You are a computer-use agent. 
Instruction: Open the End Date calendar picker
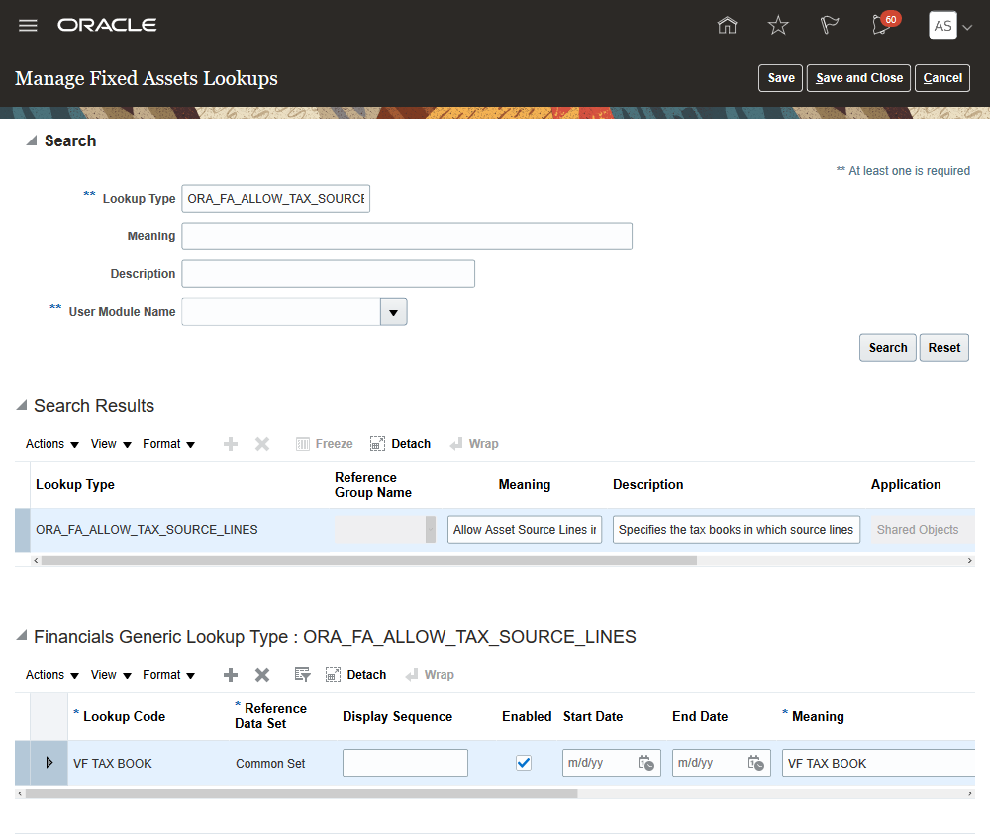pyautogui.click(x=755, y=763)
